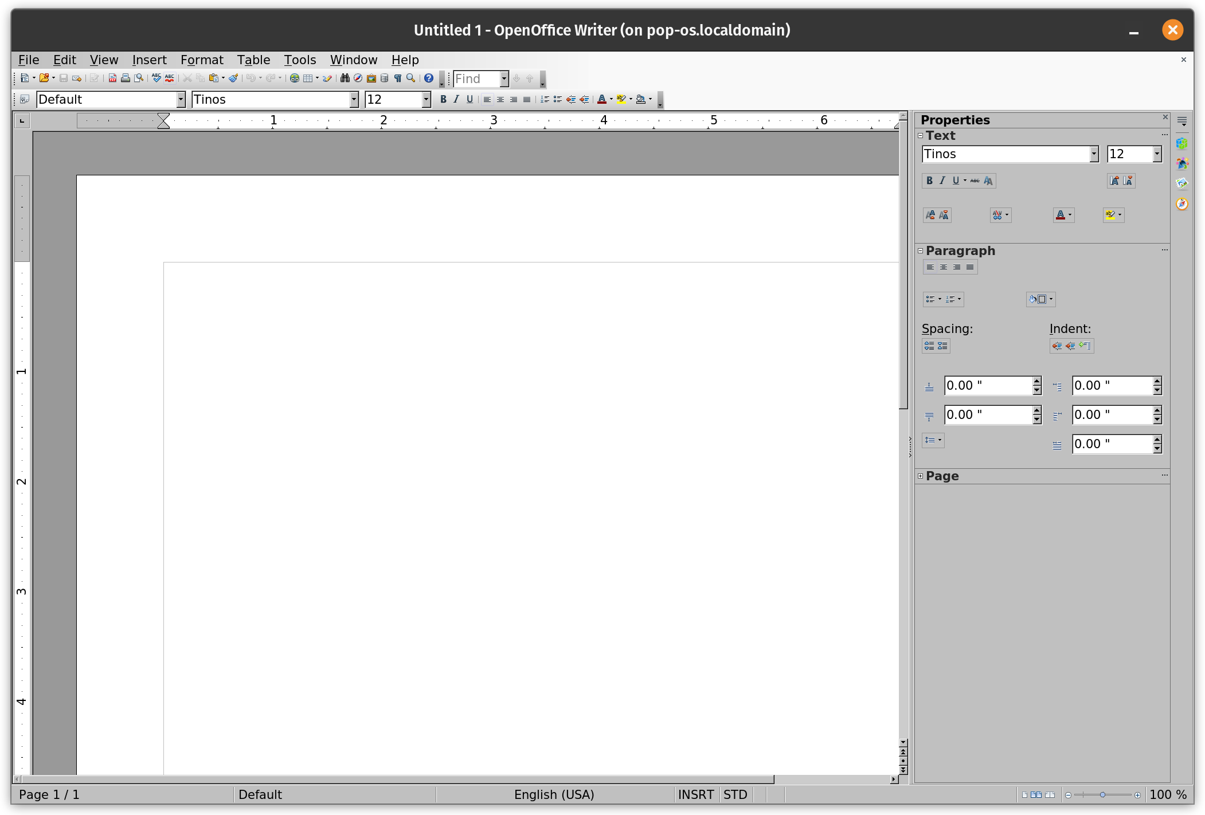
Task: Click the Underline formatting icon
Action: pyautogui.click(x=470, y=99)
